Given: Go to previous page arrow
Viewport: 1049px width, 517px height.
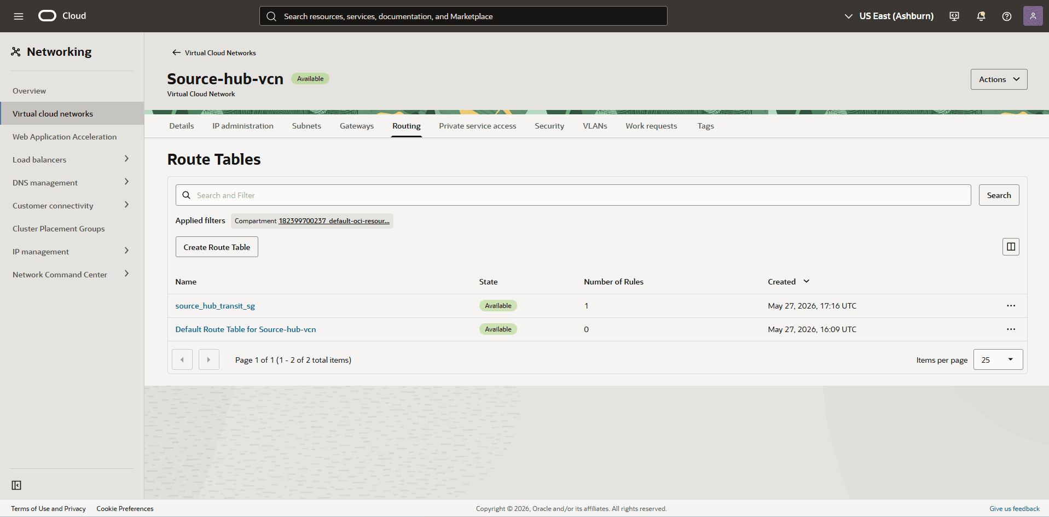Looking at the screenshot, I should (x=182, y=359).
